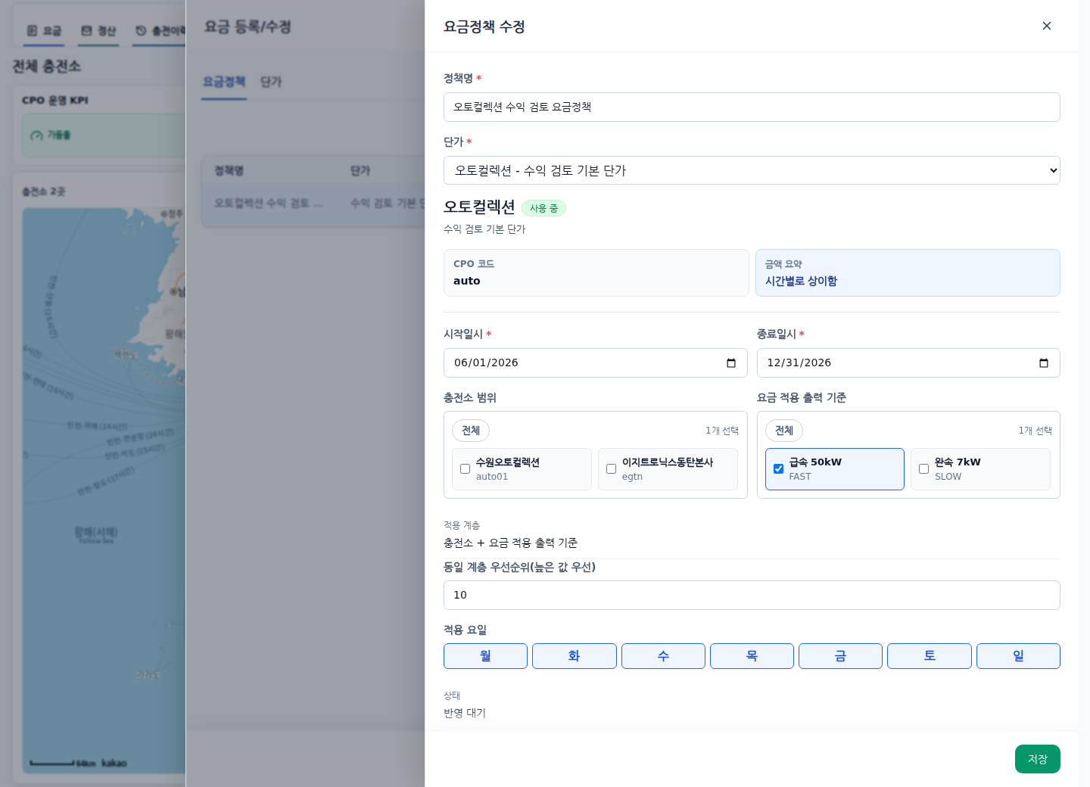Toggle the 일 weekday button
Screen dimensions: 1090x787
pyautogui.click(x=1018, y=656)
